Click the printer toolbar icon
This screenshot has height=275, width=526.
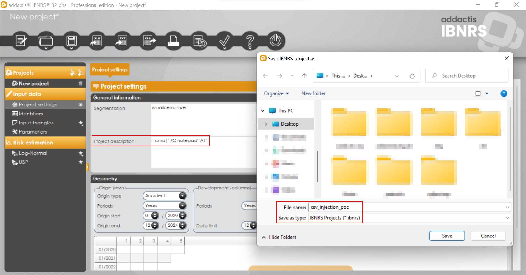coord(174,41)
